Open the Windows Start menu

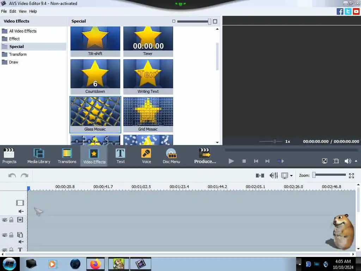[9, 264]
